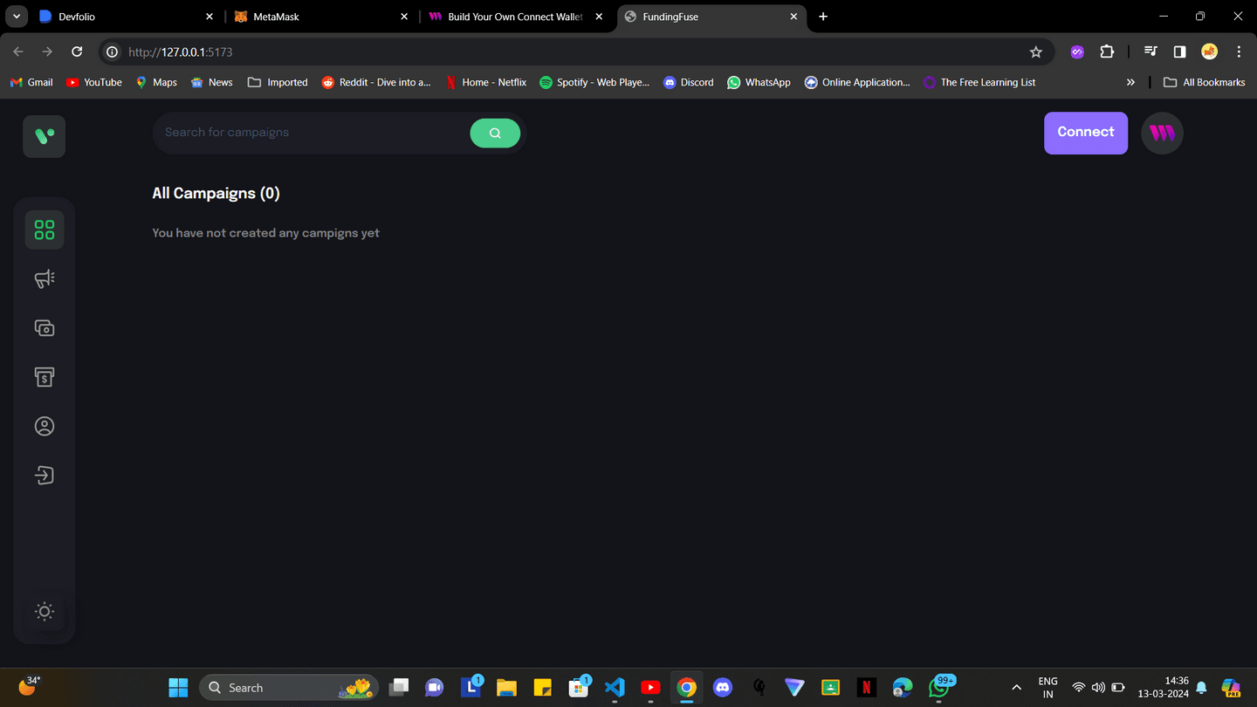Reload the current page
1257x707 pixels.
pos(77,51)
